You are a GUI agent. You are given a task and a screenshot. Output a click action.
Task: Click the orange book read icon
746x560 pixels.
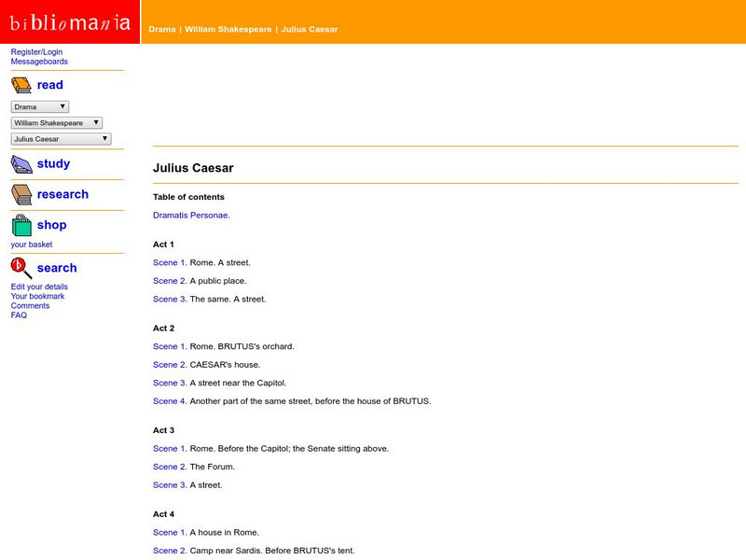[x=21, y=85]
